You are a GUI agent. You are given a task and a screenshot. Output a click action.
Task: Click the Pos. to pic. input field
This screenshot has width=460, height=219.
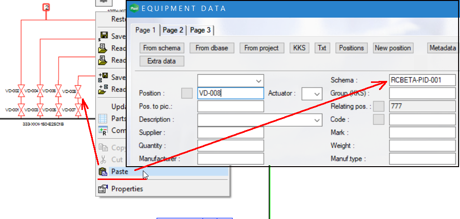point(230,107)
